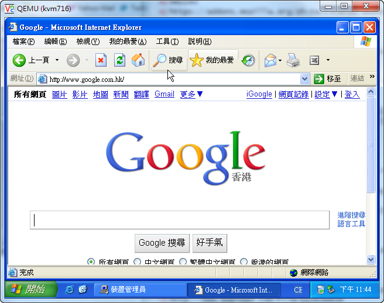The width and height of the screenshot is (384, 303).
Task: Click Internet Explorer quick launch icon
Action: pos(69,290)
